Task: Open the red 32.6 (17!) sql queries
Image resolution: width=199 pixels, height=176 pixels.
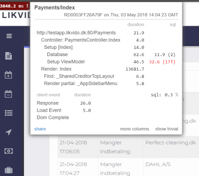Action: pyautogui.click(x=162, y=62)
